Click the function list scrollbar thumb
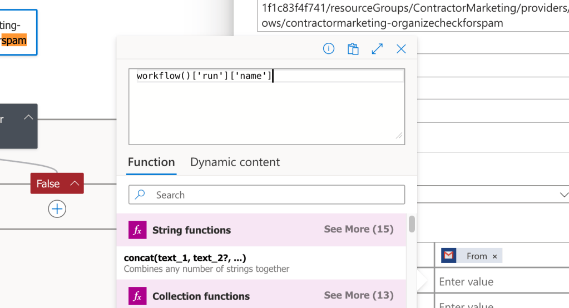Image resolution: width=569 pixels, height=308 pixels. point(412,224)
